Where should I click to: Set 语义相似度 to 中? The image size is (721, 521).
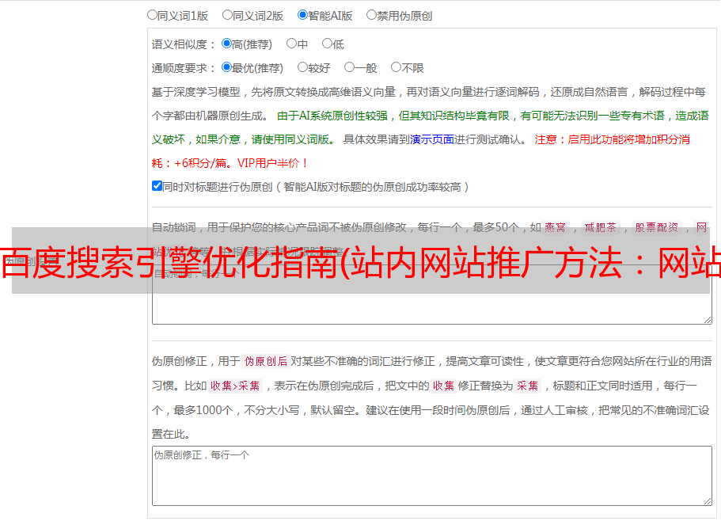(291, 44)
